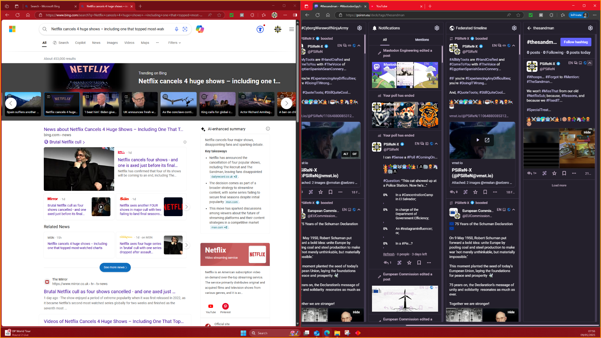Select Mentions tab in Notifications
Screen dimensions: 601x338
coord(422,40)
